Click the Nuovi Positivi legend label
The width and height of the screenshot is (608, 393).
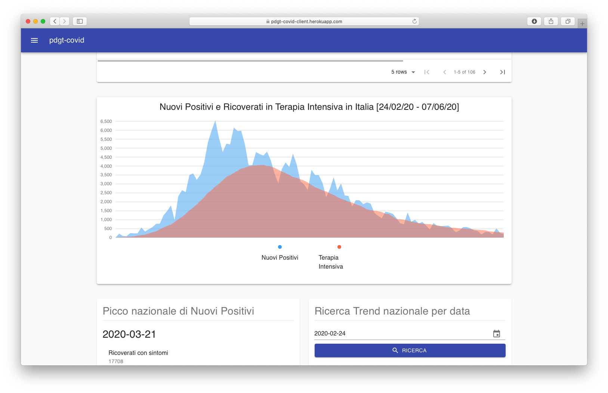280,257
